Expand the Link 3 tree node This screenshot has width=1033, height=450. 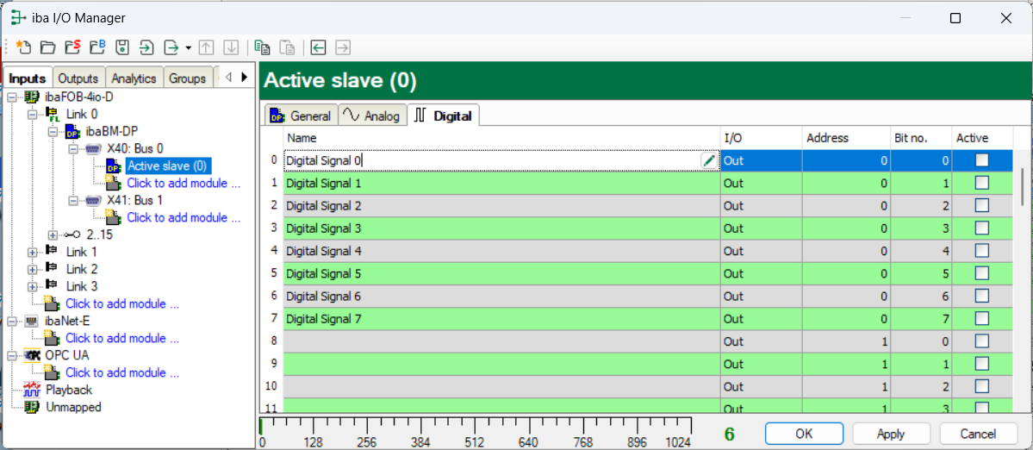[34, 286]
